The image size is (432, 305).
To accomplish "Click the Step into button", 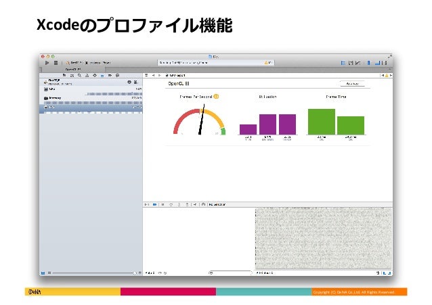I will [x=179, y=204].
